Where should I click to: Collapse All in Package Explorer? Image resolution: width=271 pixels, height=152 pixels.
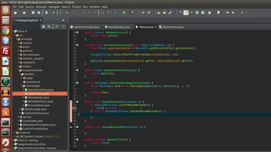pyautogui.click(x=43, y=27)
